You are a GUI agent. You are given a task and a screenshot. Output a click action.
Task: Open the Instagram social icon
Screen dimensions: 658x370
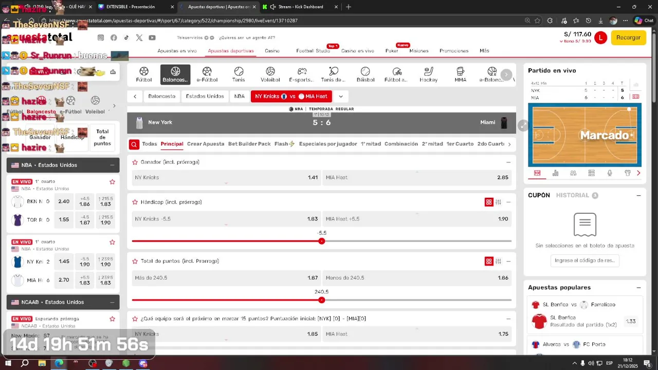point(101,38)
